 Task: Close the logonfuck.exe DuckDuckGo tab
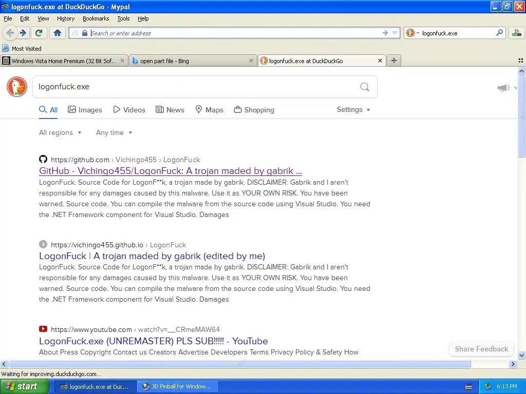point(380,61)
